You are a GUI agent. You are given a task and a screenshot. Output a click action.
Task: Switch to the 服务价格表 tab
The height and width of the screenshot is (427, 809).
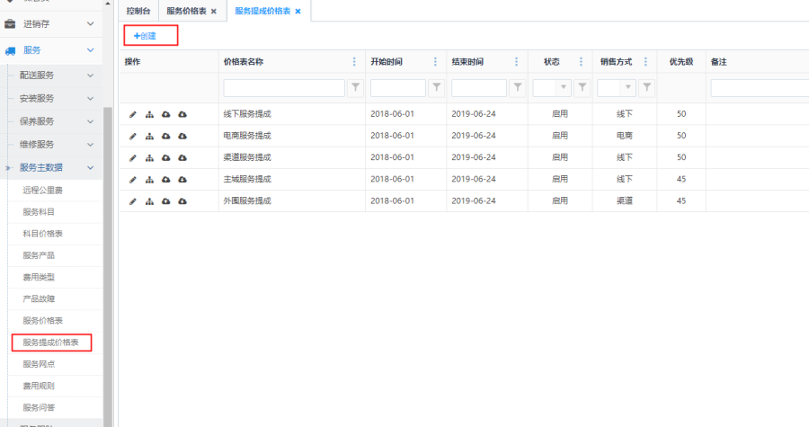(186, 12)
